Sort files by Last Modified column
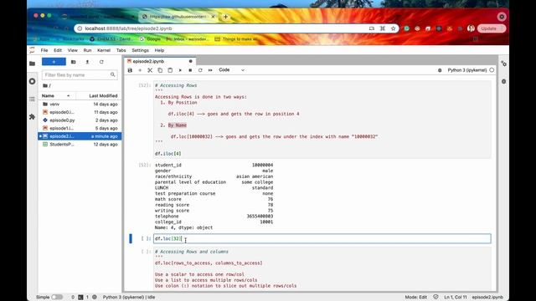Screen dimensions: 536x301 [x=103, y=96]
